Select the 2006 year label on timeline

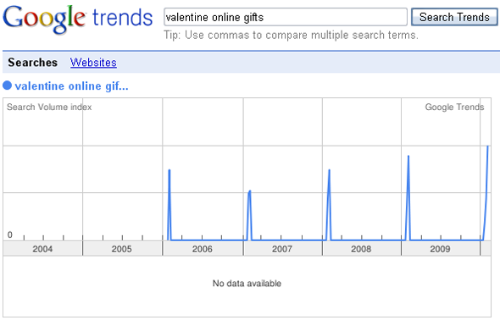click(x=203, y=249)
